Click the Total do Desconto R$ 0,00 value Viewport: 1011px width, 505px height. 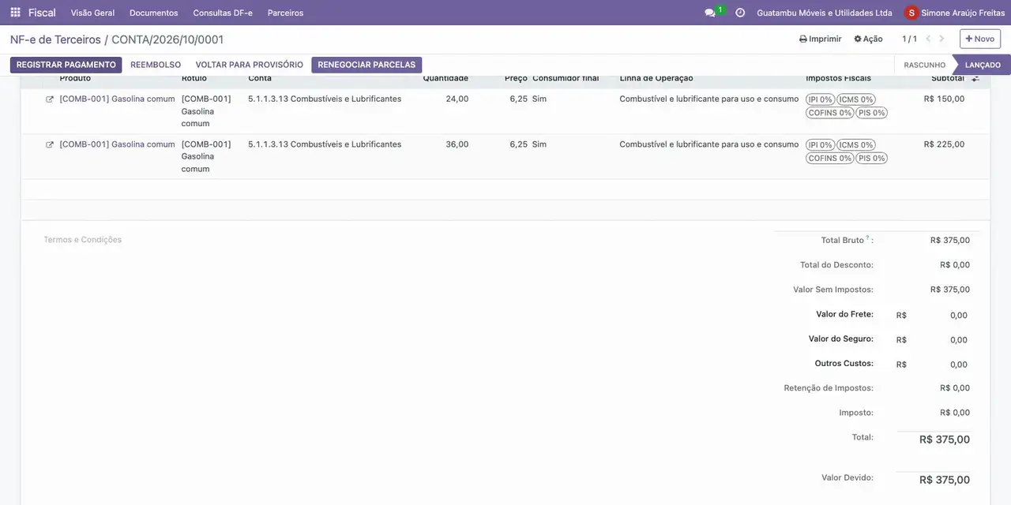click(x=955, y=265)
